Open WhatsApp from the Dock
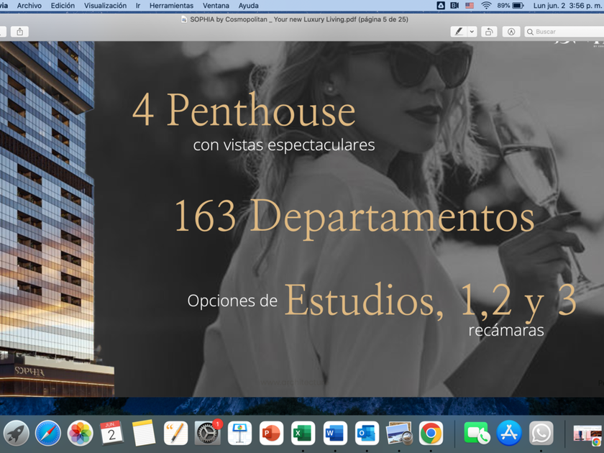604x453 pixels. click(x=541, y=433)
